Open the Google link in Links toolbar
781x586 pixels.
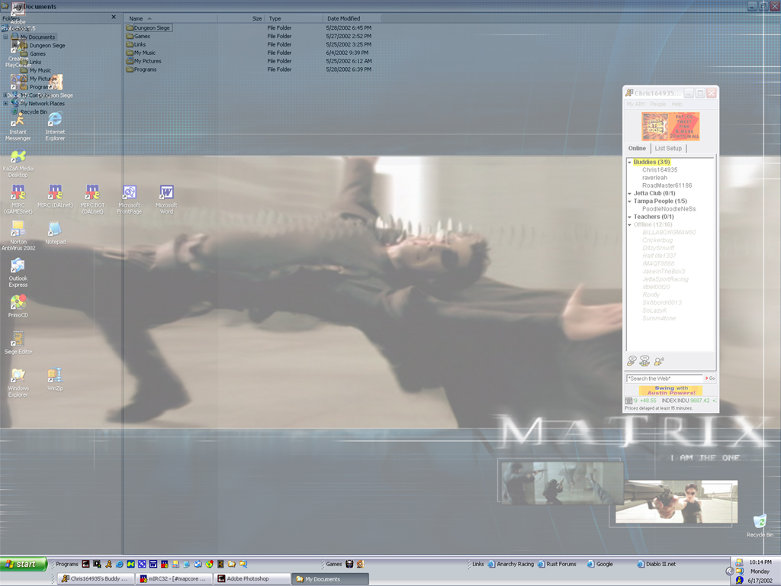pos(599,564)
